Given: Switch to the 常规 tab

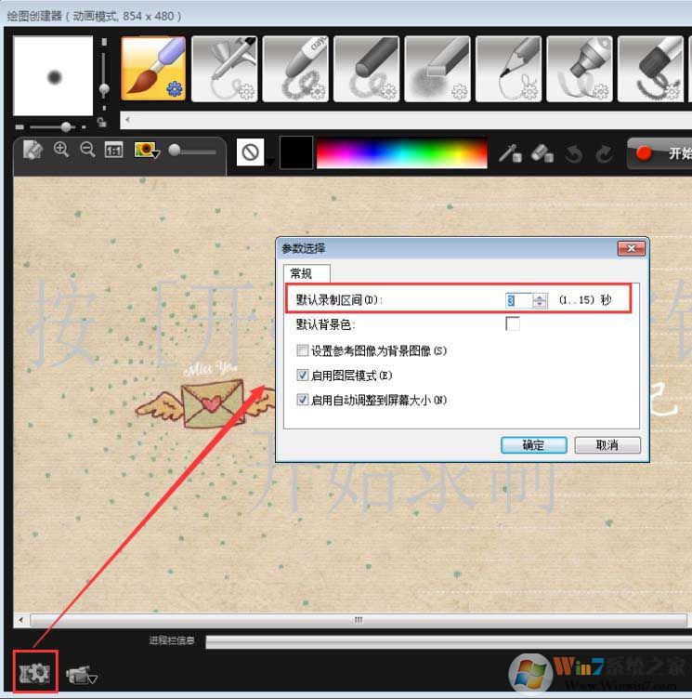Looking at the screenshot, I should point(307,273).
